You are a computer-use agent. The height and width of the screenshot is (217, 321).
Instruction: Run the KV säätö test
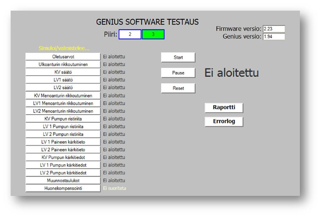point(63,72)
